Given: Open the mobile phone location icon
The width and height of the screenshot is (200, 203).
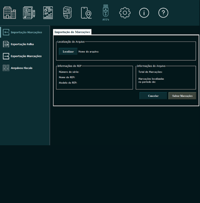Looking at the screenshot, I should point(86,13).
